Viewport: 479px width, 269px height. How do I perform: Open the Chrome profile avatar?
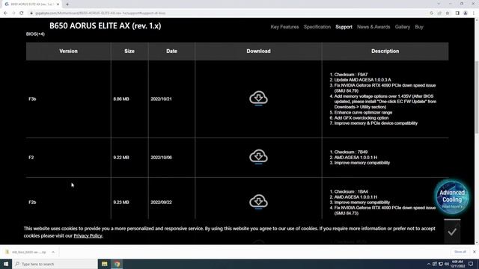coord(466,13)
